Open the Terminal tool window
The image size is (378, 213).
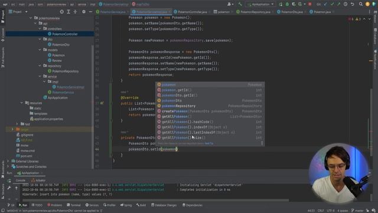pyautogui.click(x=74, y=205)
